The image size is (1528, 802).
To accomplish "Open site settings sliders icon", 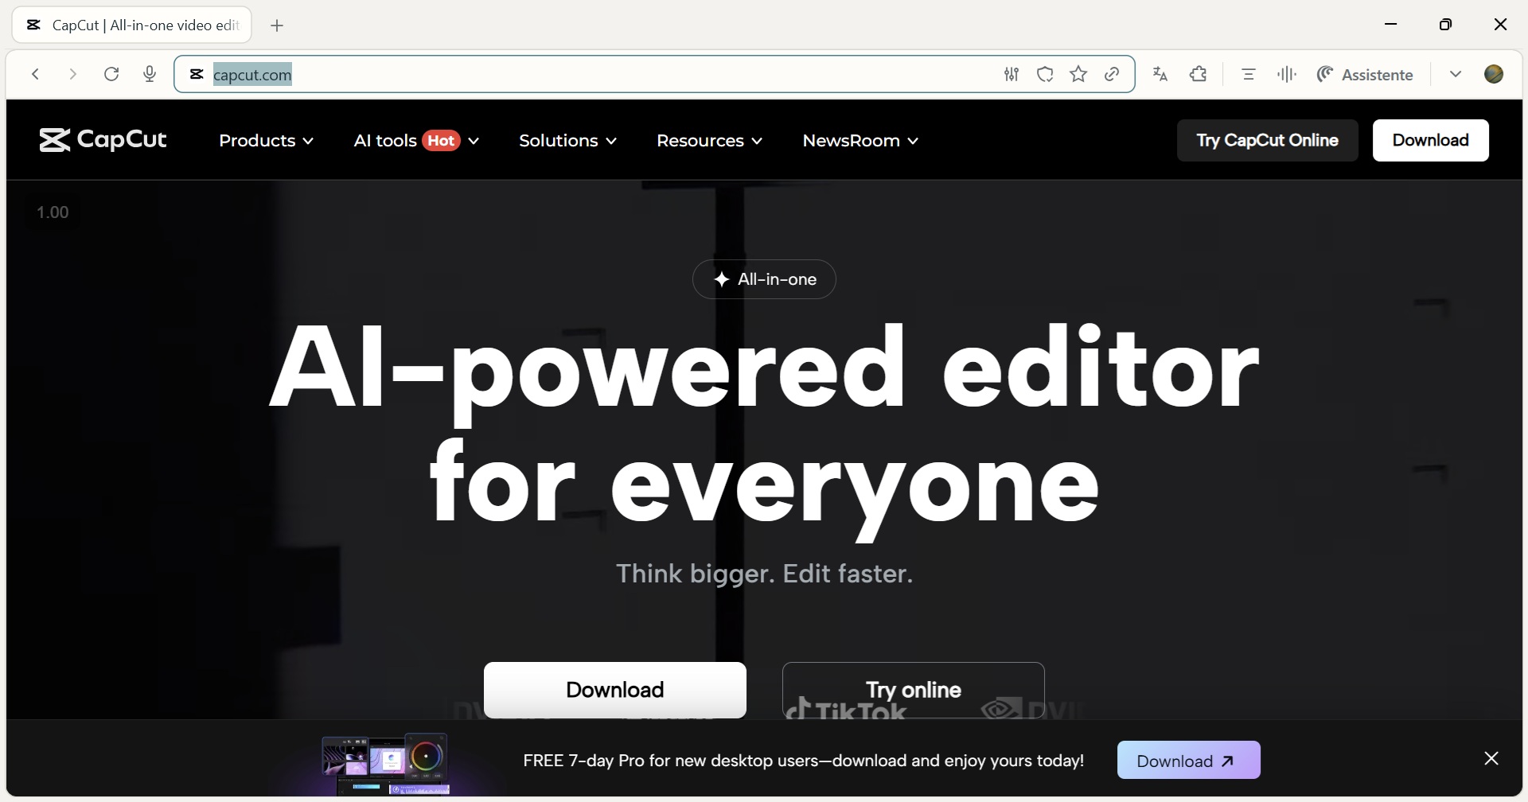I will 1012,74.
